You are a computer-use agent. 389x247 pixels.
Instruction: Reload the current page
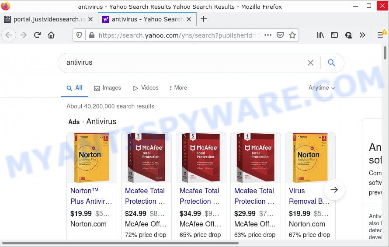point(37,35)
